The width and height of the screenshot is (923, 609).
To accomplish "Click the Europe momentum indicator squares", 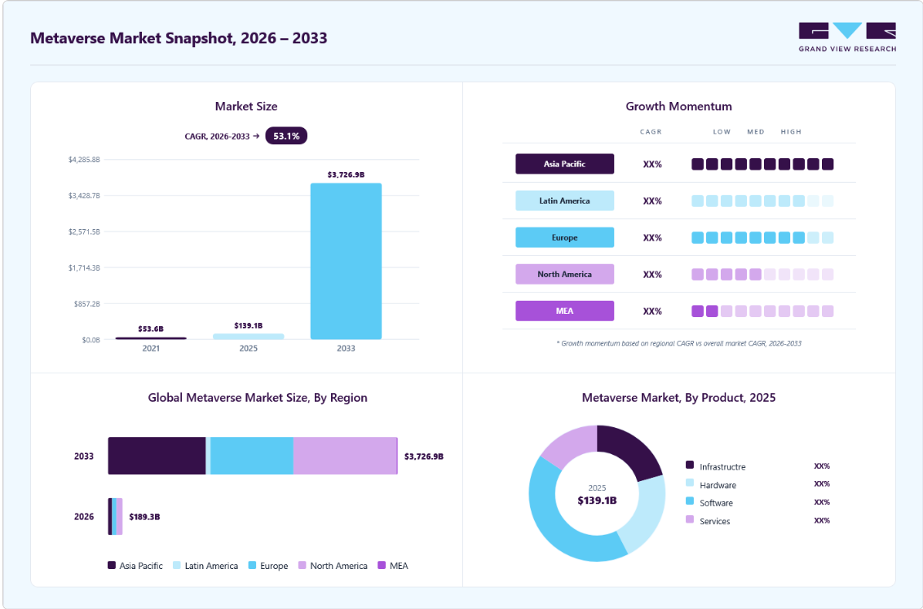I will tap(762, 238).
